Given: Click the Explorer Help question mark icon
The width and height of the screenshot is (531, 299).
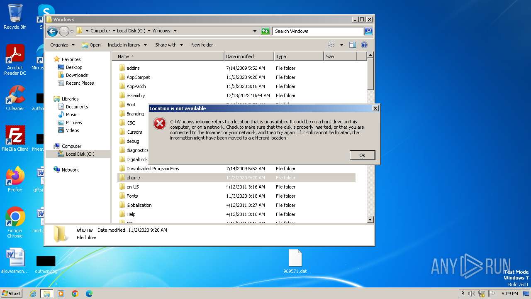Looking at the screenshot, I should tap(364, 45).
